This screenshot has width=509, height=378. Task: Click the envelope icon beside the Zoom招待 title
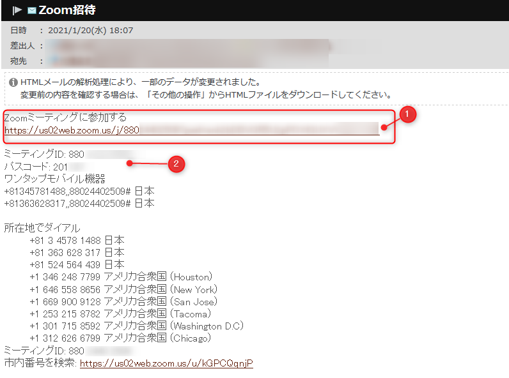(x=32, y=10)
